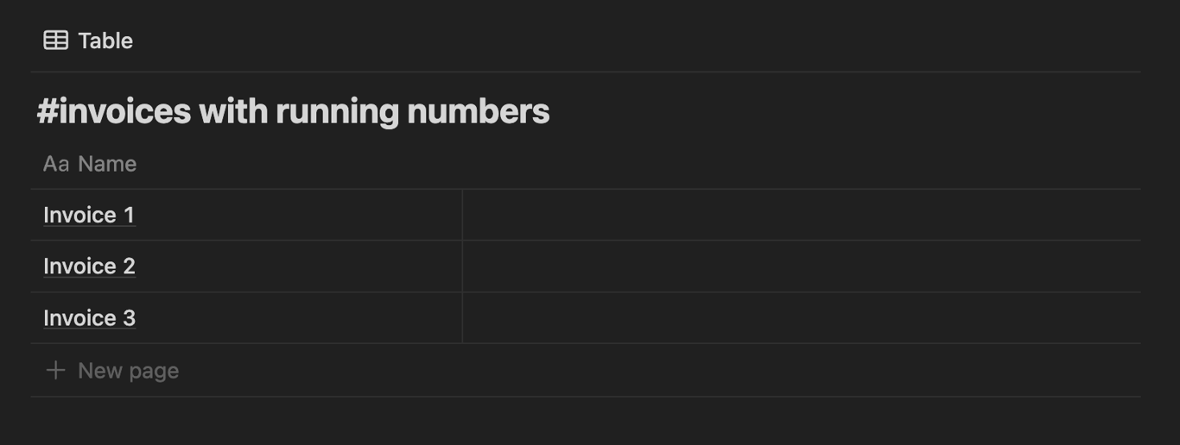Click the Name column's right border divider
This screenshot has height=445, width=1180.
pyautogui.click(x=462, y=266)
